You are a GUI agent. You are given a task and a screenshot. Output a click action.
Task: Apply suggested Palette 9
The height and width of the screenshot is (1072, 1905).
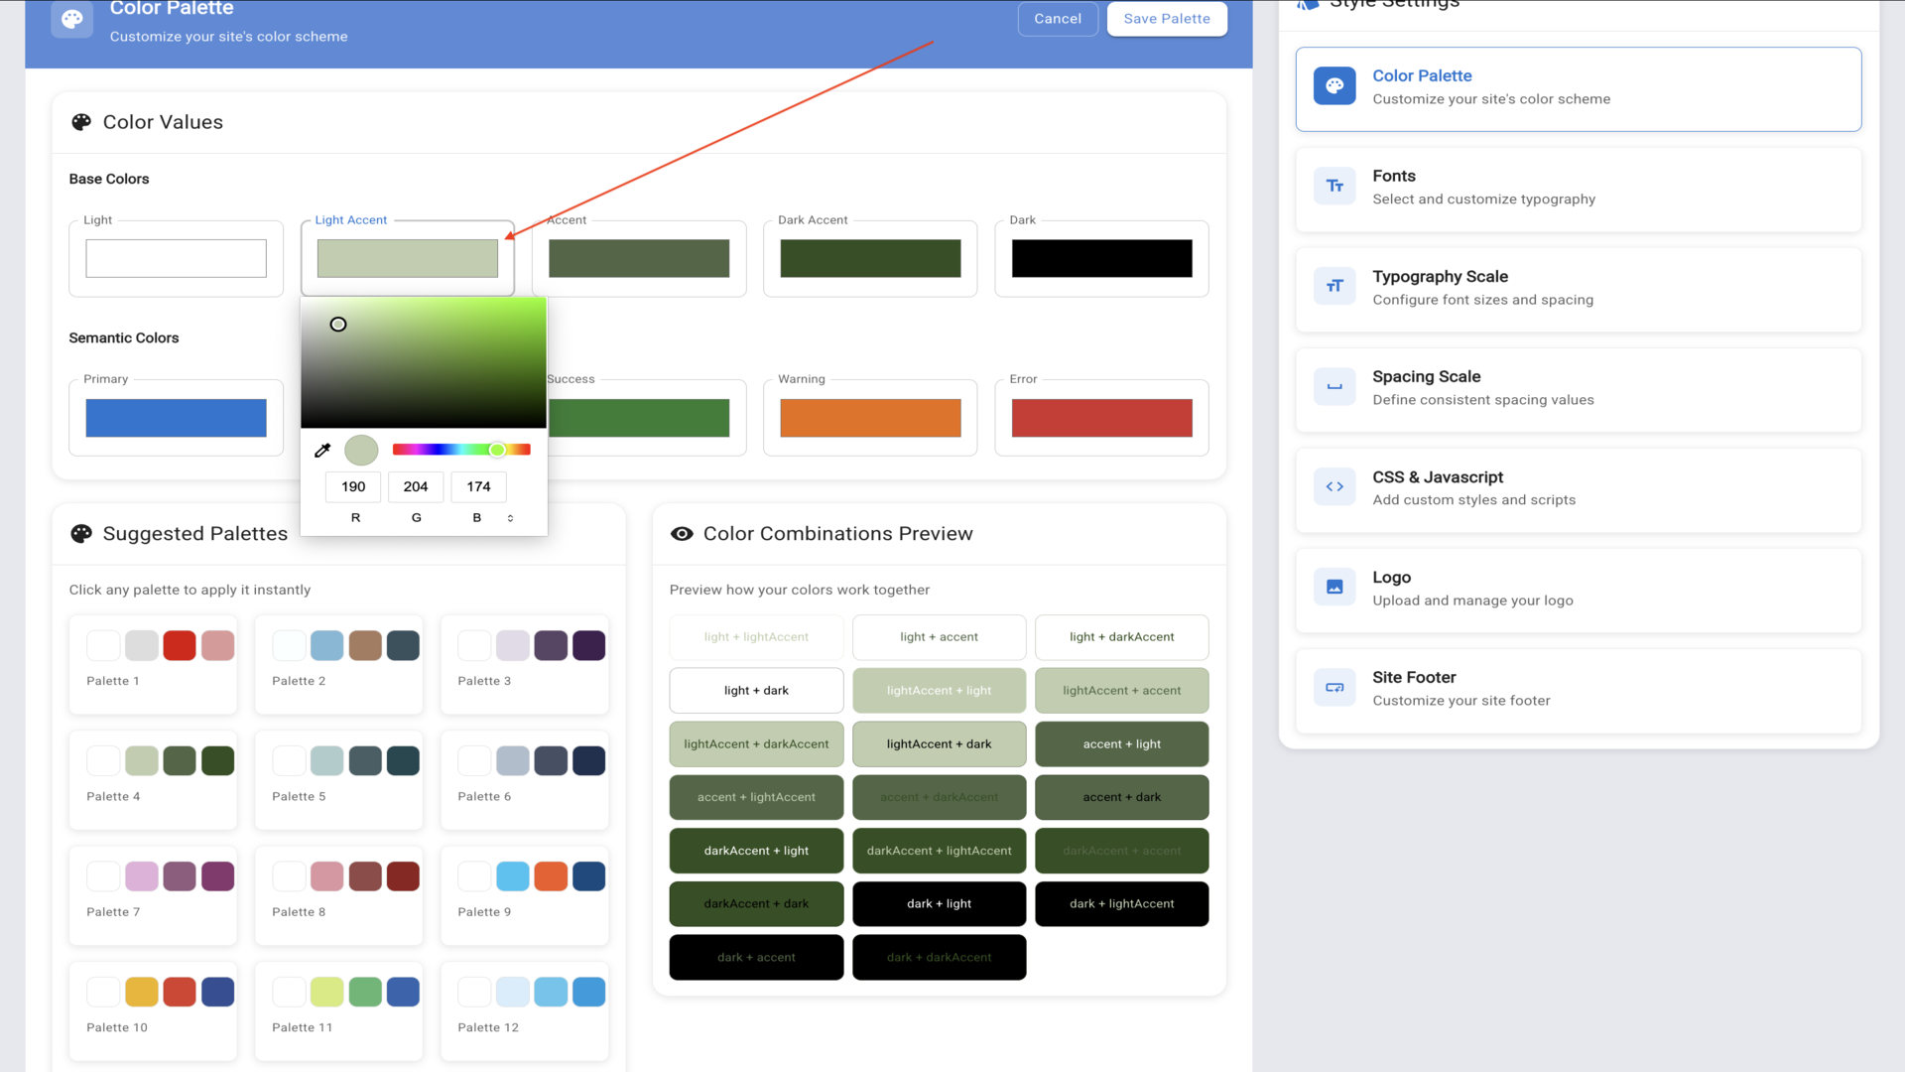tap(525, 893)
